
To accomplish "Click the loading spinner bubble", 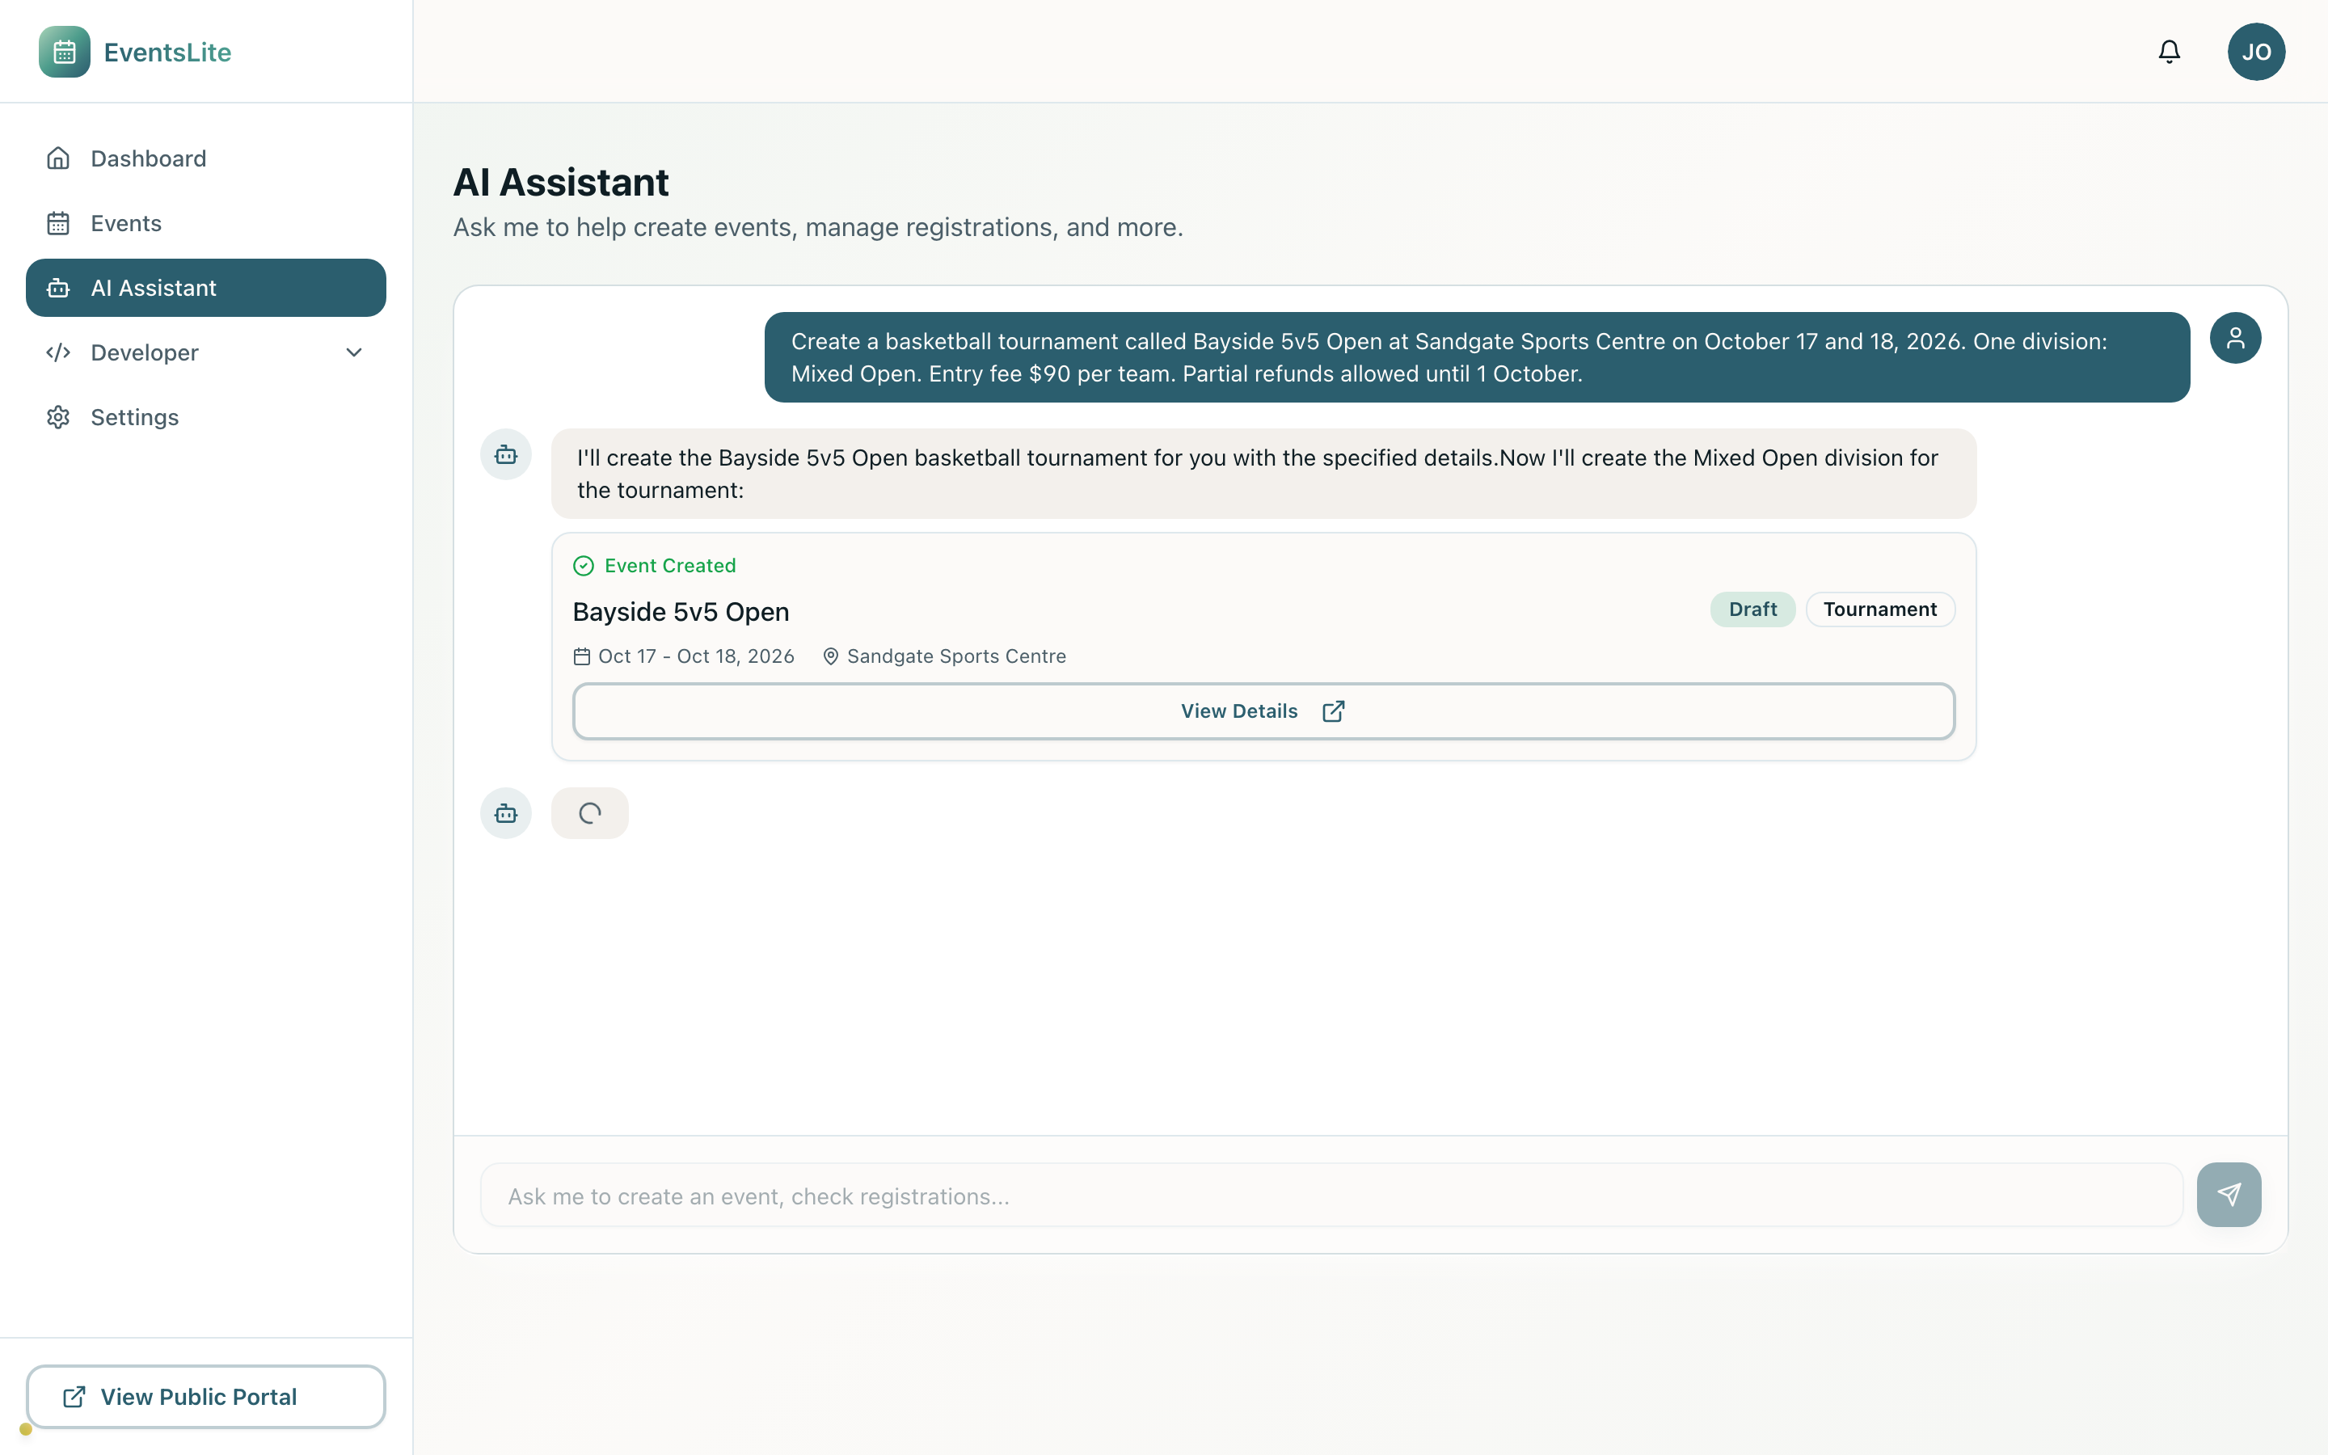I will coord(590,813).
